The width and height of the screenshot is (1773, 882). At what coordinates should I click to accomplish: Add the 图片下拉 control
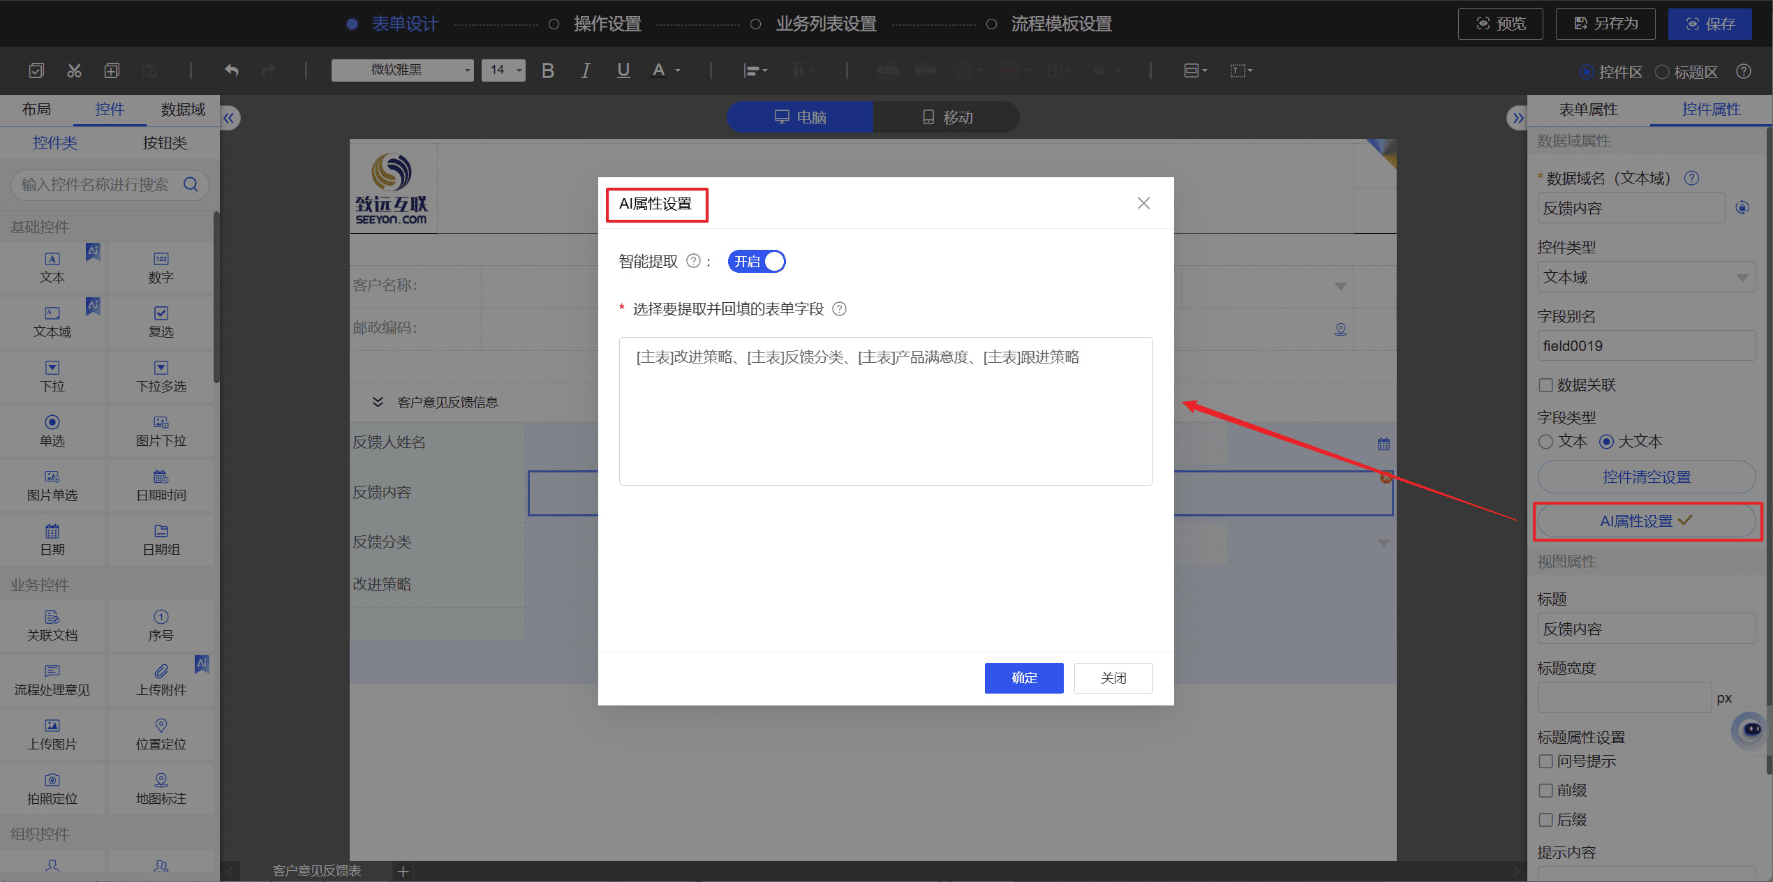click(161, 431)
